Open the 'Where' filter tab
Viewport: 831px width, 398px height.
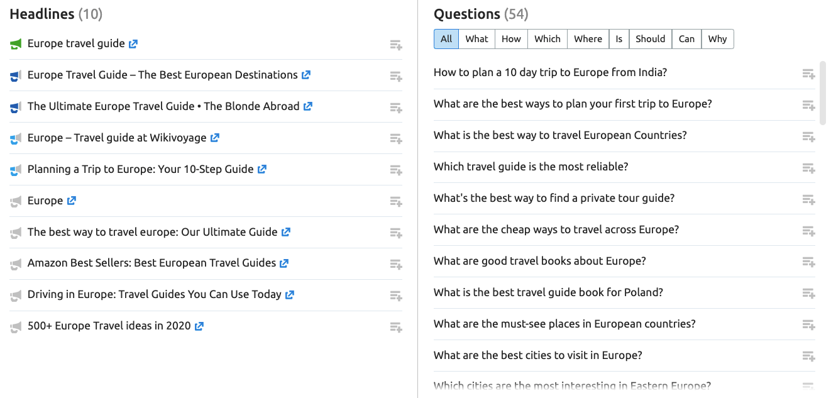pos(588,38)
